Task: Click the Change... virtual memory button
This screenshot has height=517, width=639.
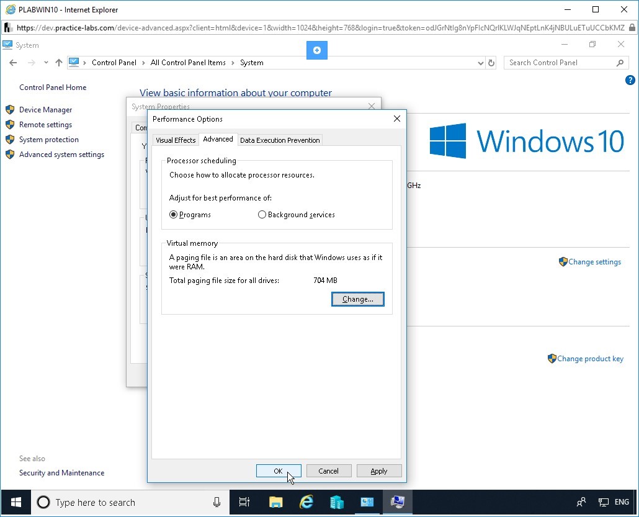Action: 357,299
